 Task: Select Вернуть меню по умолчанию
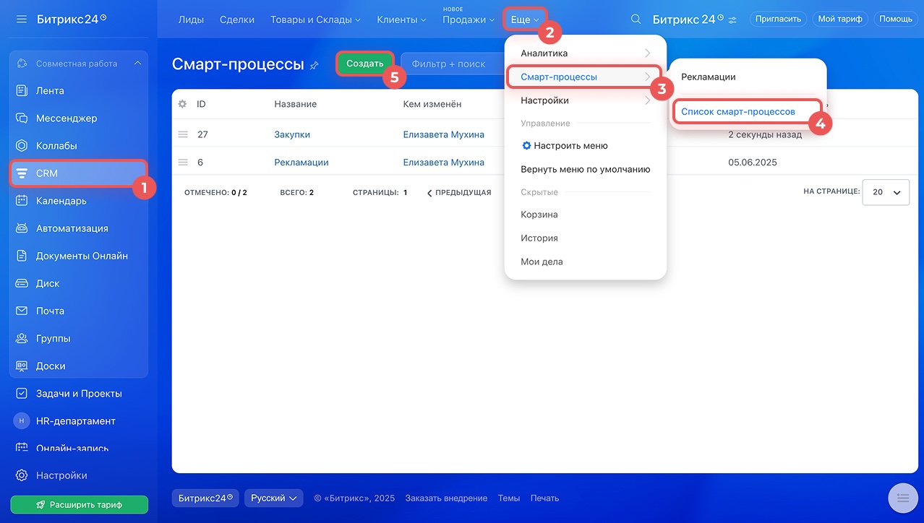(586, 169)
